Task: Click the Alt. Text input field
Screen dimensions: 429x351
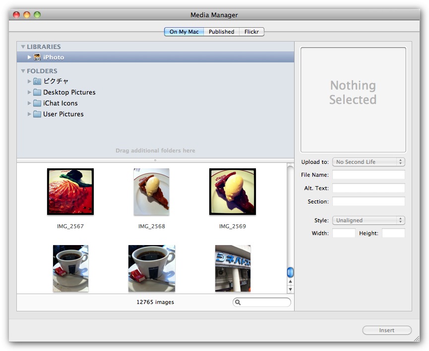Action: (368, 188)
